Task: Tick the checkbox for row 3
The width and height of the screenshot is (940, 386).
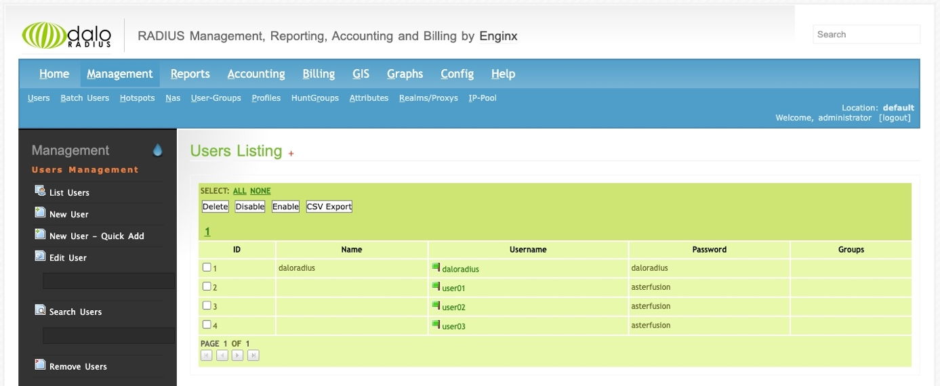Action: [207, 305]
